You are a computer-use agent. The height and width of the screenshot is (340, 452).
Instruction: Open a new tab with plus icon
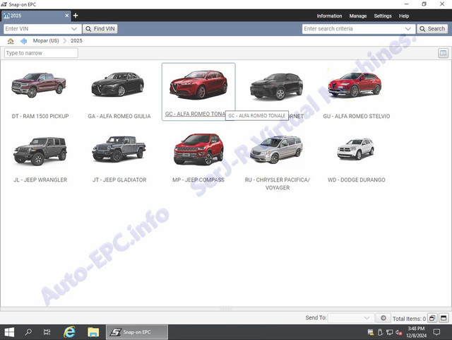pos(76,16)
